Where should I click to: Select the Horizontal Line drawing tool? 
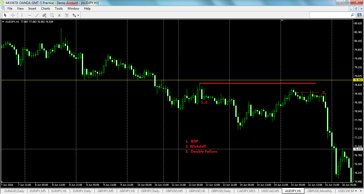tap(29, 15)
